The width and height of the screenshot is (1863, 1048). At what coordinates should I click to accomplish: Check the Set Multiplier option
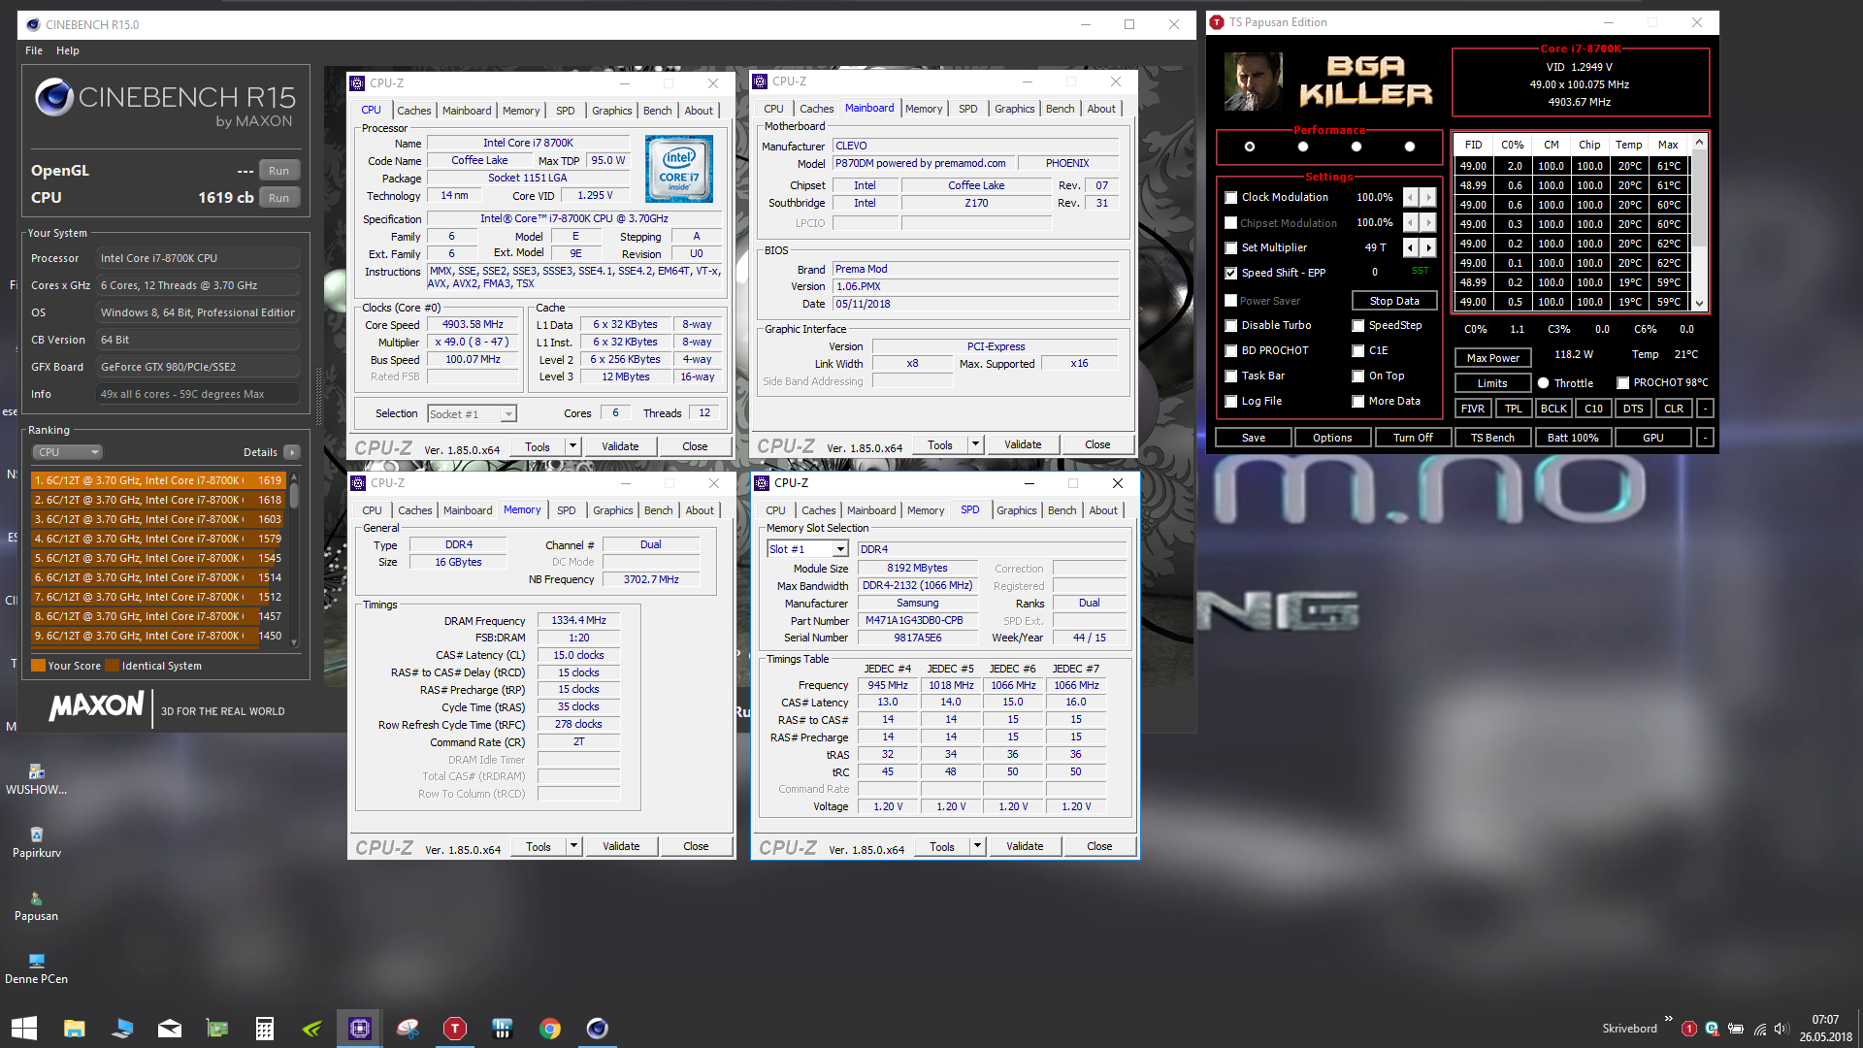(x=1231, y=248)
